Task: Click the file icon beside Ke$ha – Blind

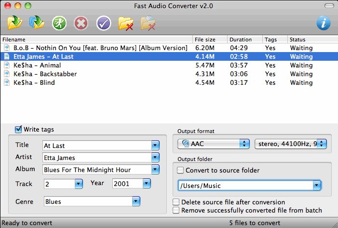Action: [x=7, y=82]
